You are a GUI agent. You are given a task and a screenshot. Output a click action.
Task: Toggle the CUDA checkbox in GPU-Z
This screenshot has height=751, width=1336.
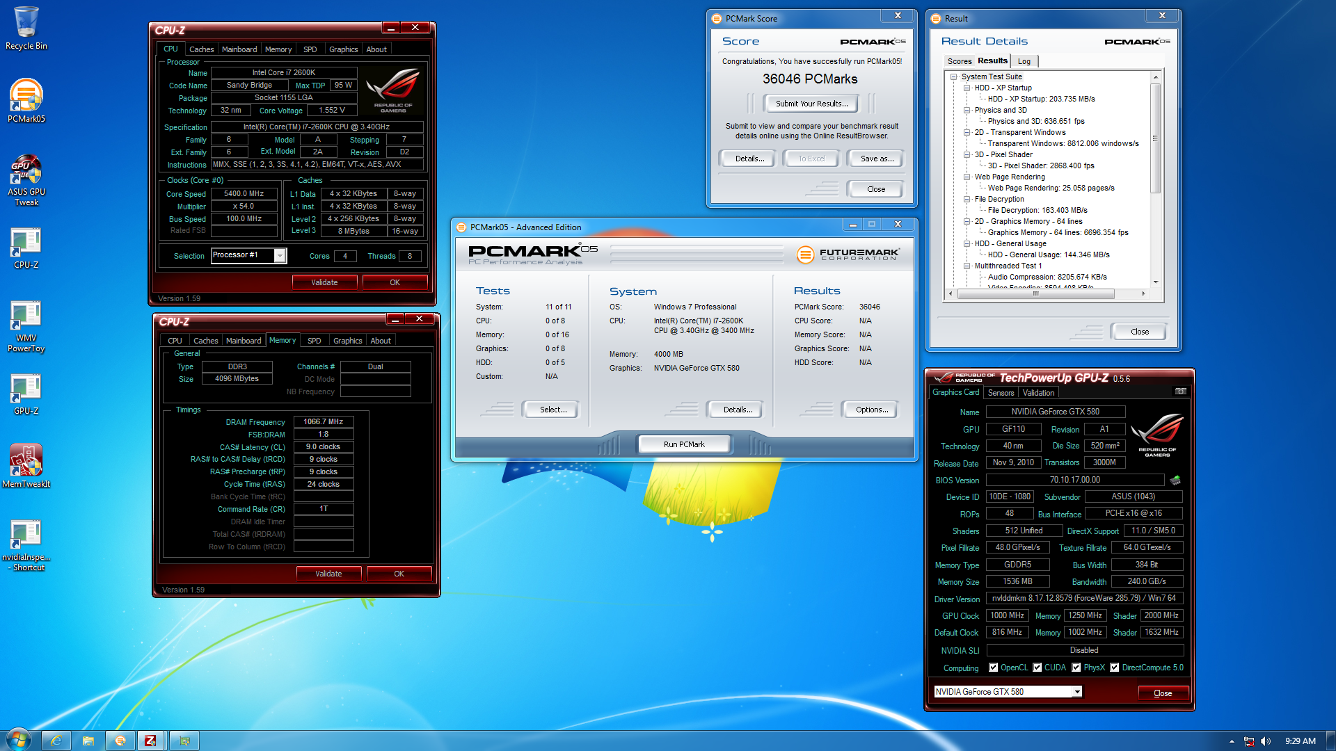coord(1037,668)
